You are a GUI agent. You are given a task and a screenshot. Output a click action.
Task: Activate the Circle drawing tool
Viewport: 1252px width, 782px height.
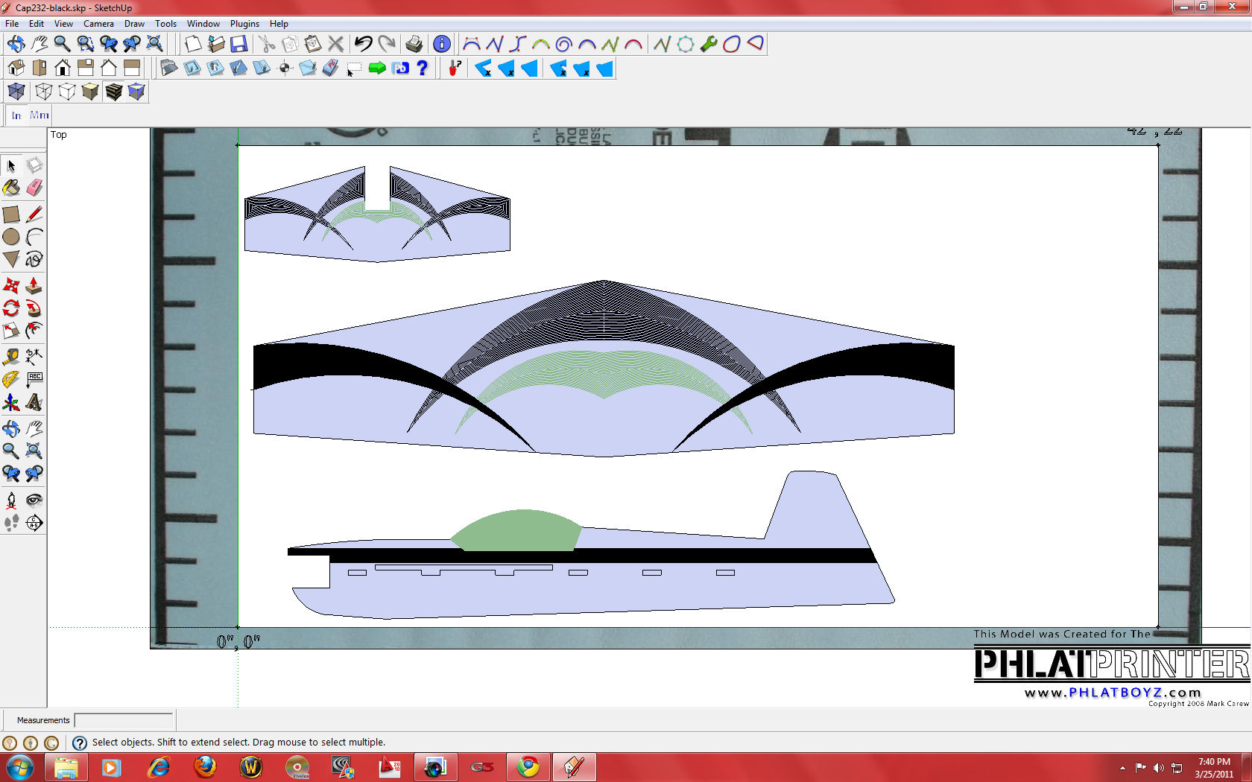pos(11,238)
